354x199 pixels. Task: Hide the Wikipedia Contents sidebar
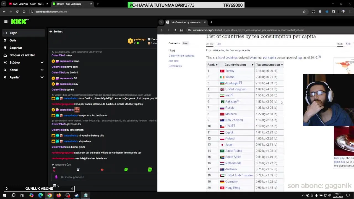tap(185, 43)
